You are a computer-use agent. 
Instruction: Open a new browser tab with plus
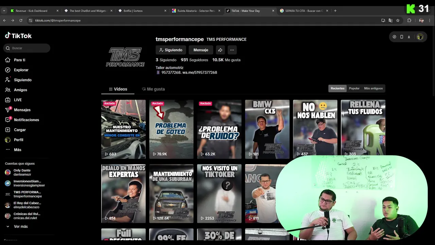pos(335,11)
